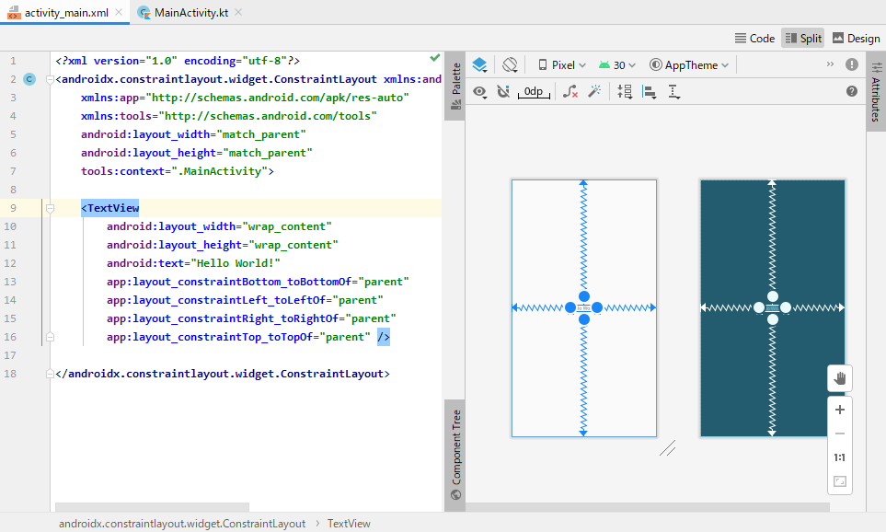
Task: Click the "Hello World!" text value
Action: pos(236,263)
